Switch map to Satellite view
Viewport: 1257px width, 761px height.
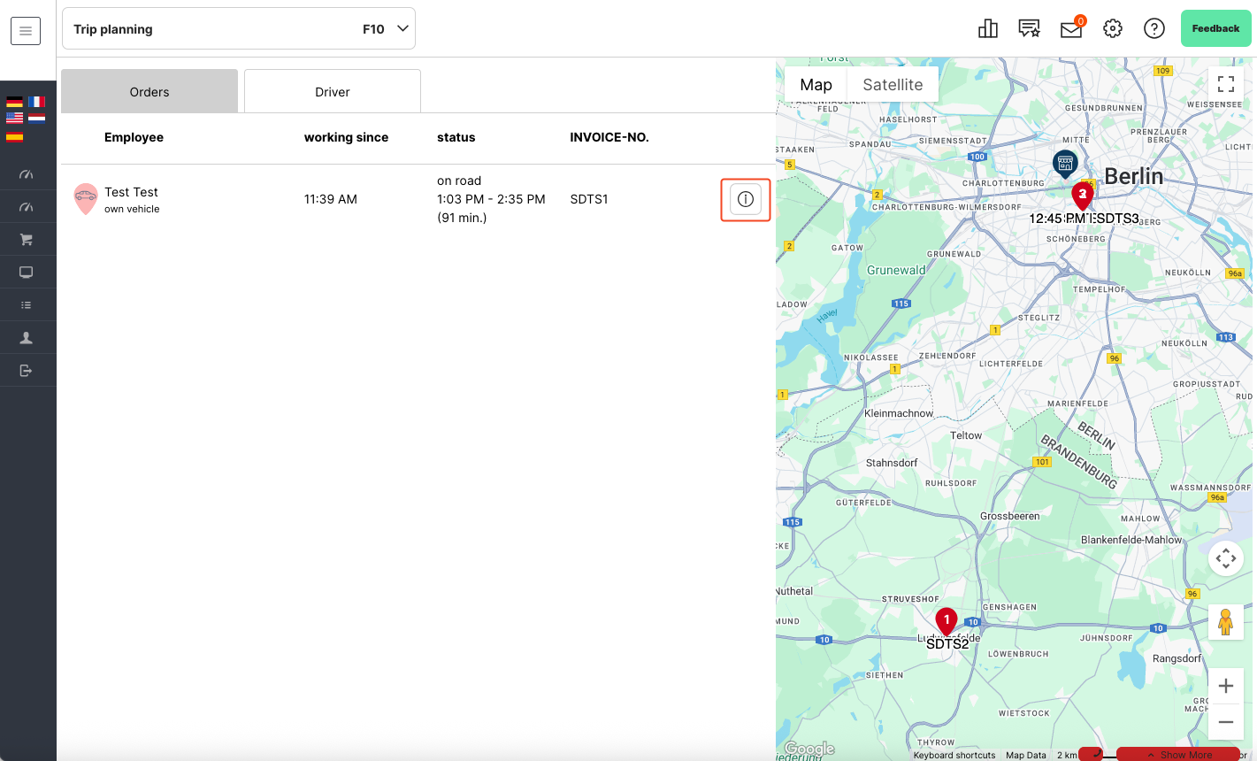pos(893,85)
